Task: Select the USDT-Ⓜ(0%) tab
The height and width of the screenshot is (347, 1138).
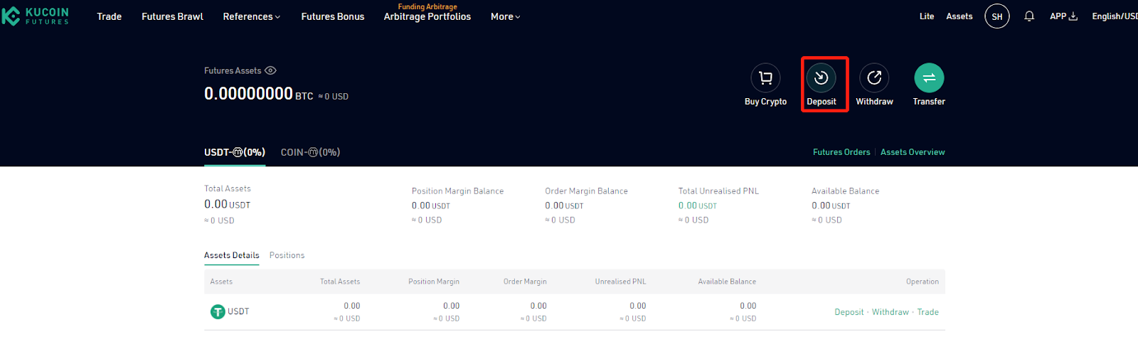Action: point(235,152)
